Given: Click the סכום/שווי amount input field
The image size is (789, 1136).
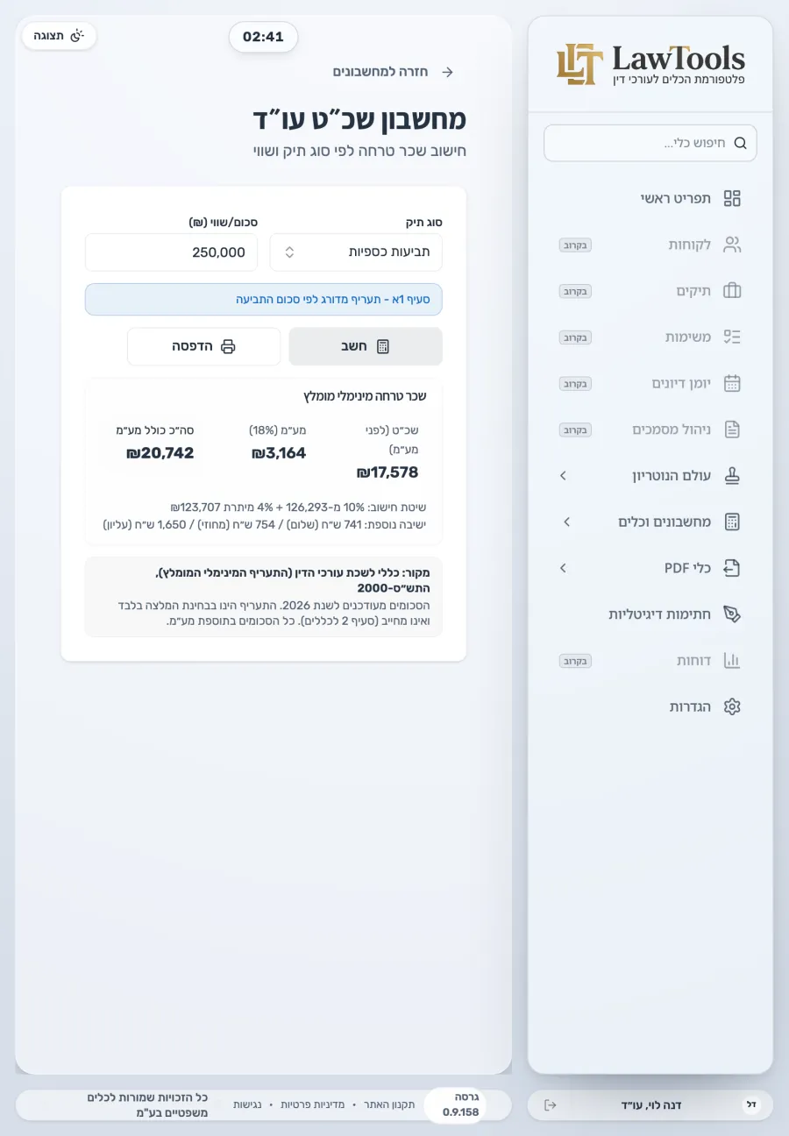Looking at the screenshot, I should [171, 252].
